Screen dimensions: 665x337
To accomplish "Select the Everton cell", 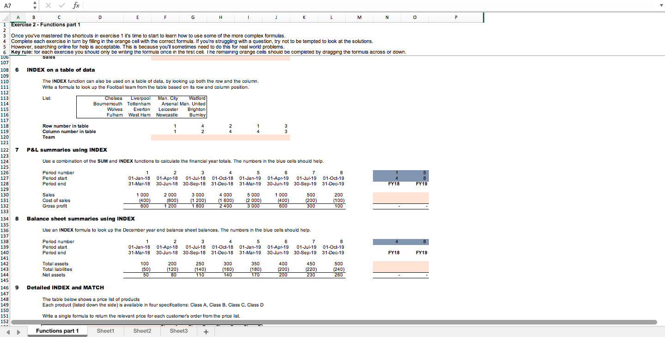I will click(142, 110).
